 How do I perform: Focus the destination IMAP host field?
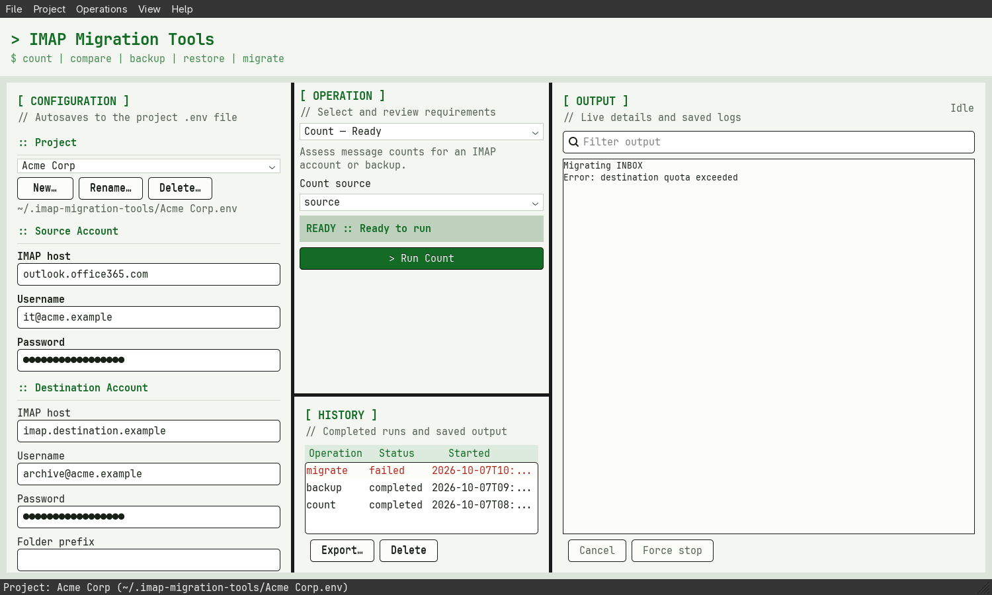click(149, 431)
